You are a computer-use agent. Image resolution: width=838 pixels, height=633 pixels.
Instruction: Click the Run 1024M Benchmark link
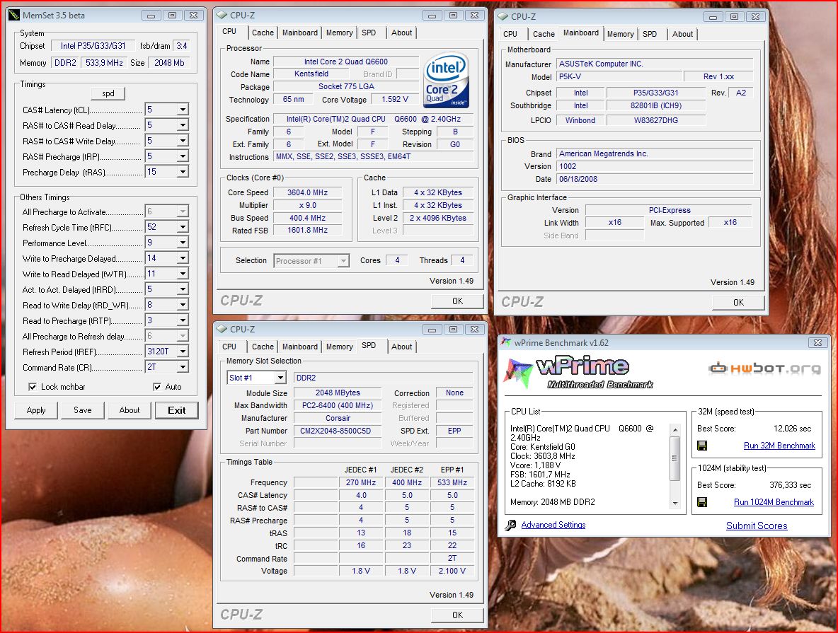[774, 502]
